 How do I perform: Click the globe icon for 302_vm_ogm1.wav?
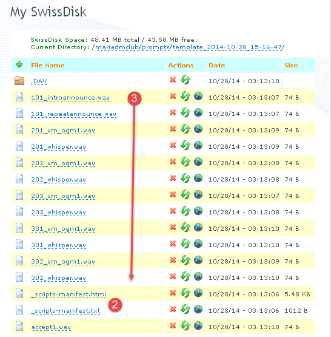click(x=198, y=260)
